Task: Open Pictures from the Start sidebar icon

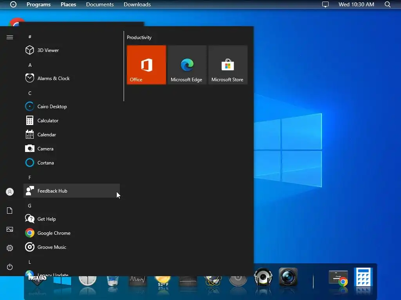Action: (10, 229)
